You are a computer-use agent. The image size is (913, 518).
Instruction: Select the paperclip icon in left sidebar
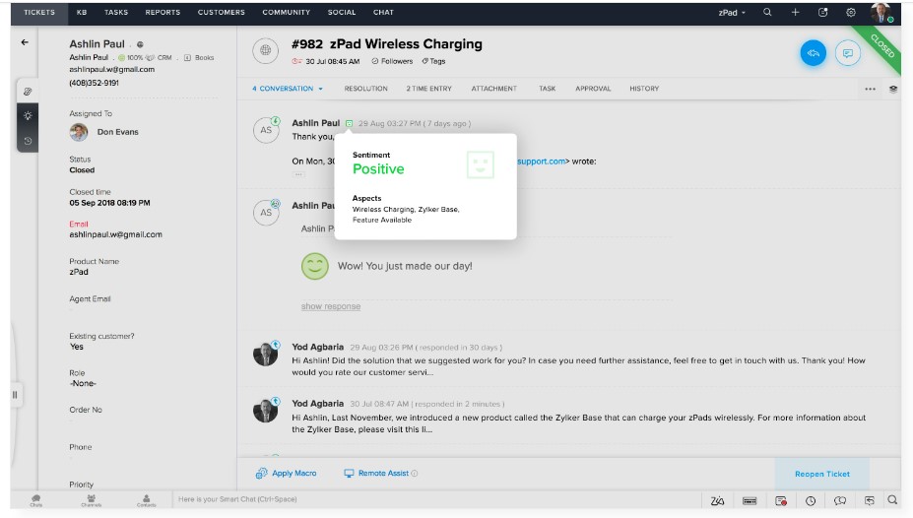coord(28,92)
